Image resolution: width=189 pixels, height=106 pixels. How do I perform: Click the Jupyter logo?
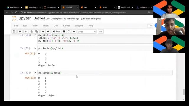pos(22,18)
